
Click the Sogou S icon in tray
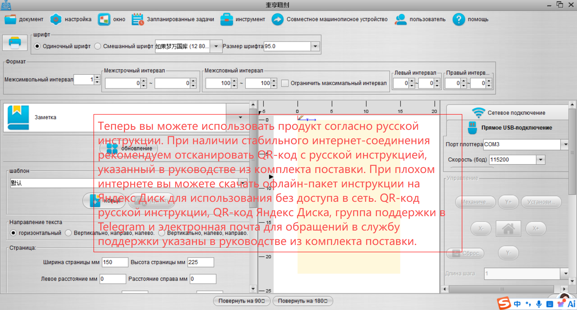[x=504, y=303]
